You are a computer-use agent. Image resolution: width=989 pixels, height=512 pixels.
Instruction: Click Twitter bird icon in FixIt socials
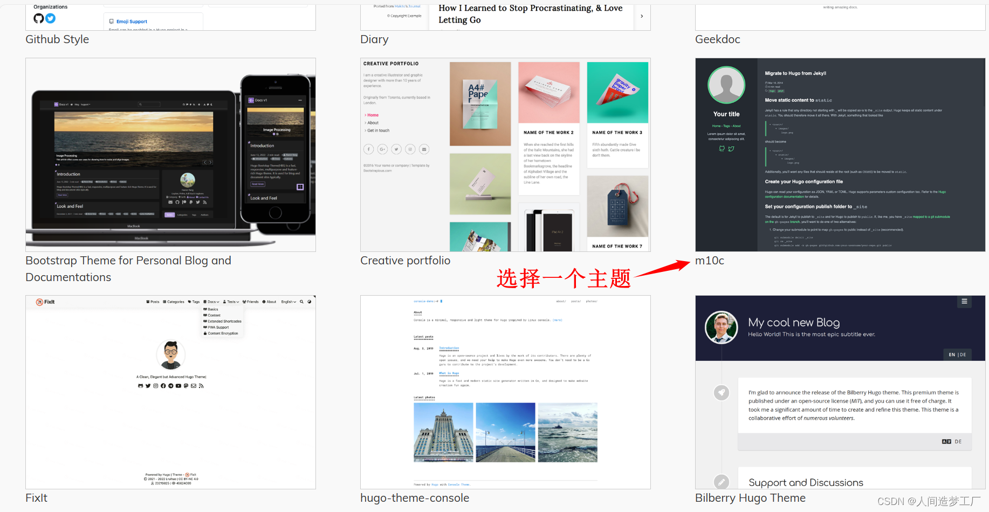point(148,386)
